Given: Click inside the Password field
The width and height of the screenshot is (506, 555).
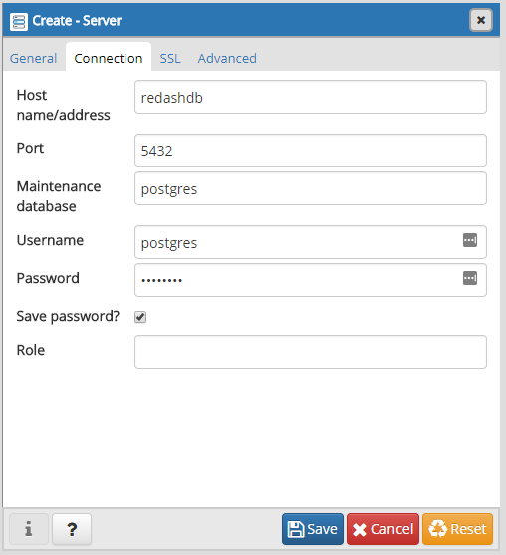Looking at the screenshot, I should [x=297, y=280].
